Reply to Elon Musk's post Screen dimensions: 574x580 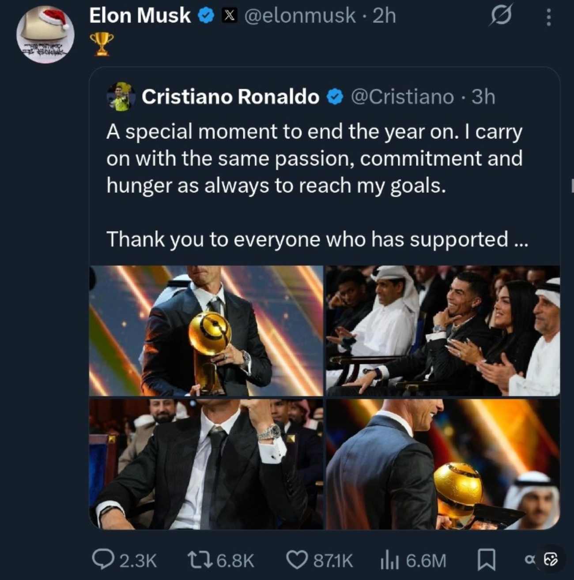point(102,560)
